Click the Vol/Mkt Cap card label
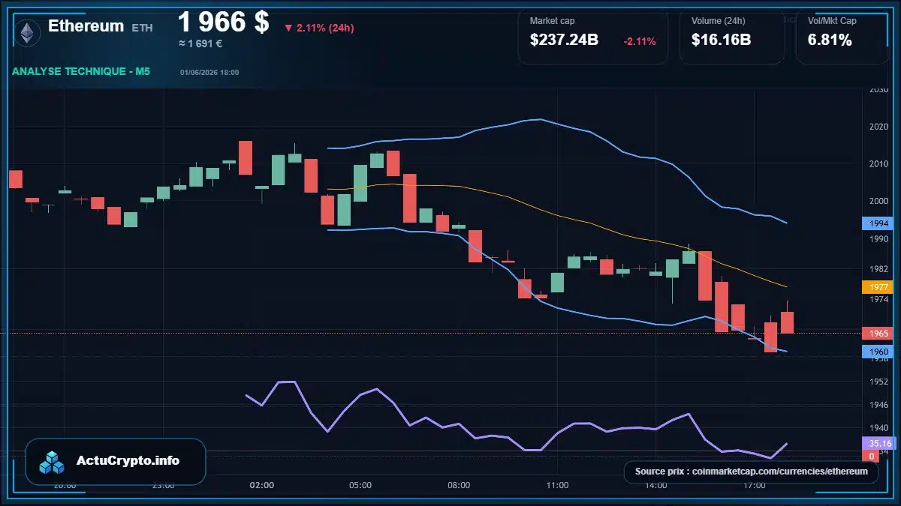 [x=832, y=21]
